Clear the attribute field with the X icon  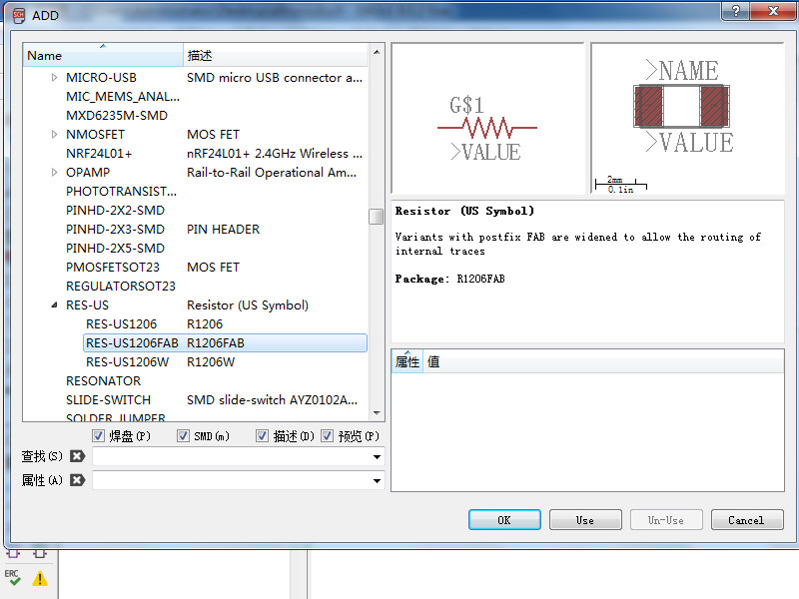[x=77, y=480]
